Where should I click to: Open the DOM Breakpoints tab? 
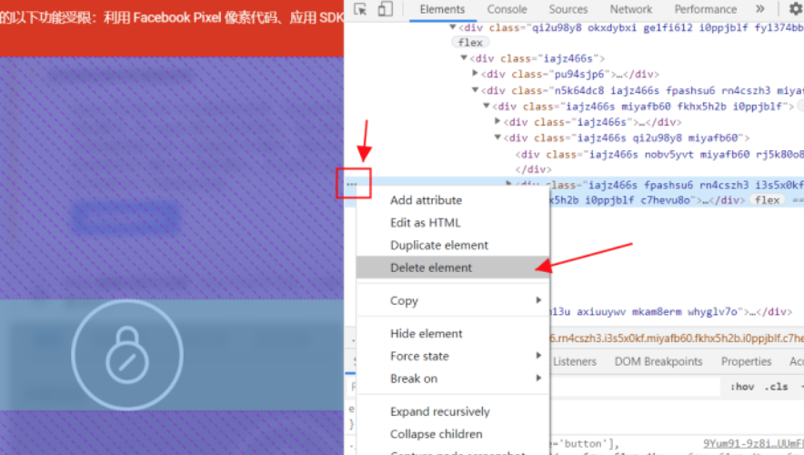click(x=658, y=361)
